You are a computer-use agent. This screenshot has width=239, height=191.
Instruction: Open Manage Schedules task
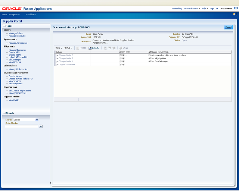pyautogui.click(x=17, y=36)
